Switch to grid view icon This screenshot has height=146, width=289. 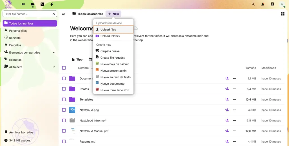pyautogui.click(x=283, y=14)
